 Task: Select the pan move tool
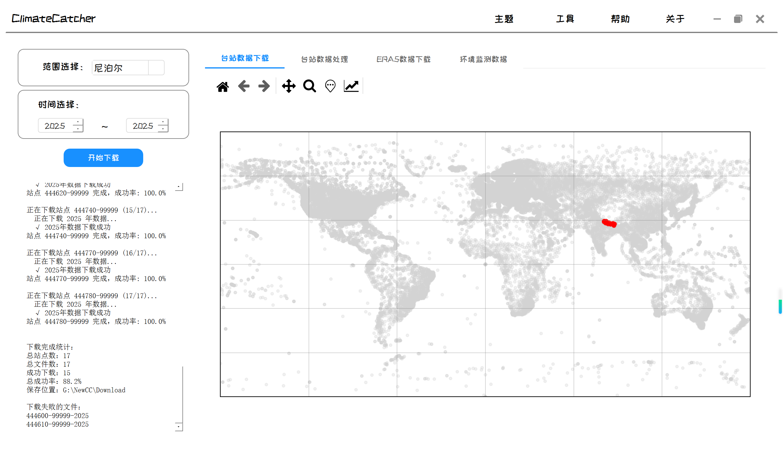(x=289, y=86)
